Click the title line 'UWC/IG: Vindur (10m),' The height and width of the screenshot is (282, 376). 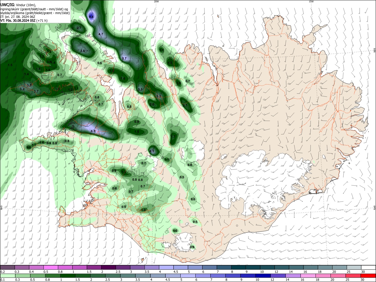coord(18,5)
